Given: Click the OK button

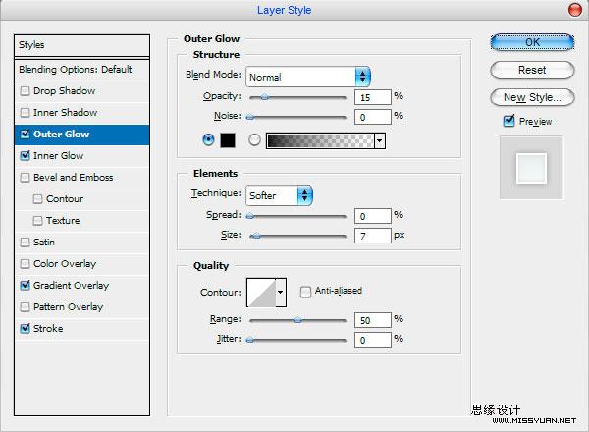Looking at the screenshot, I should coord(532,42).
